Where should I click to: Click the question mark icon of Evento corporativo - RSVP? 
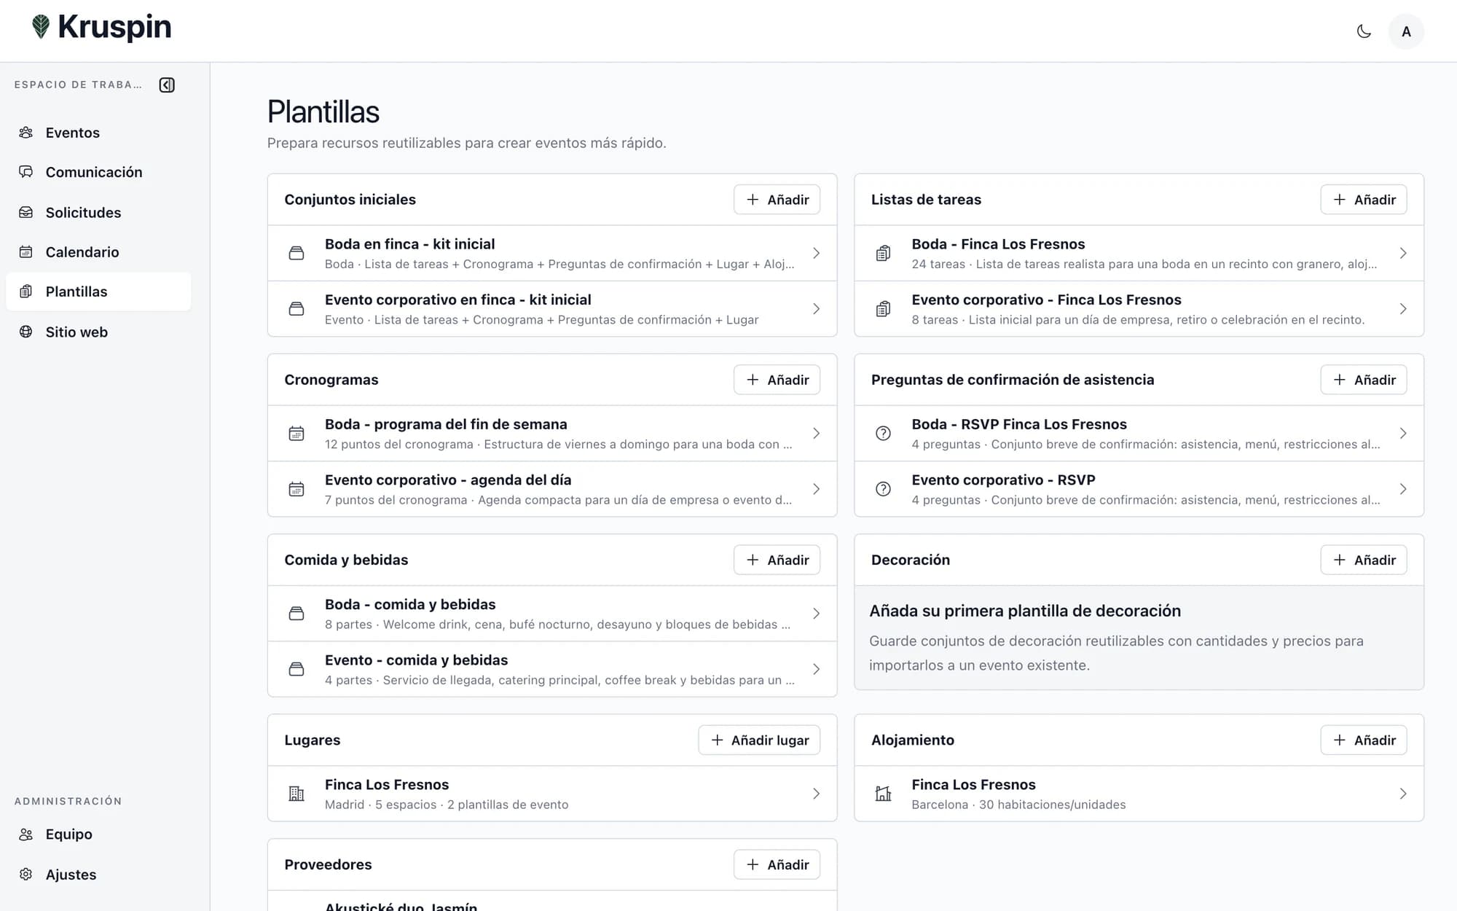click(x=883, y=489)
